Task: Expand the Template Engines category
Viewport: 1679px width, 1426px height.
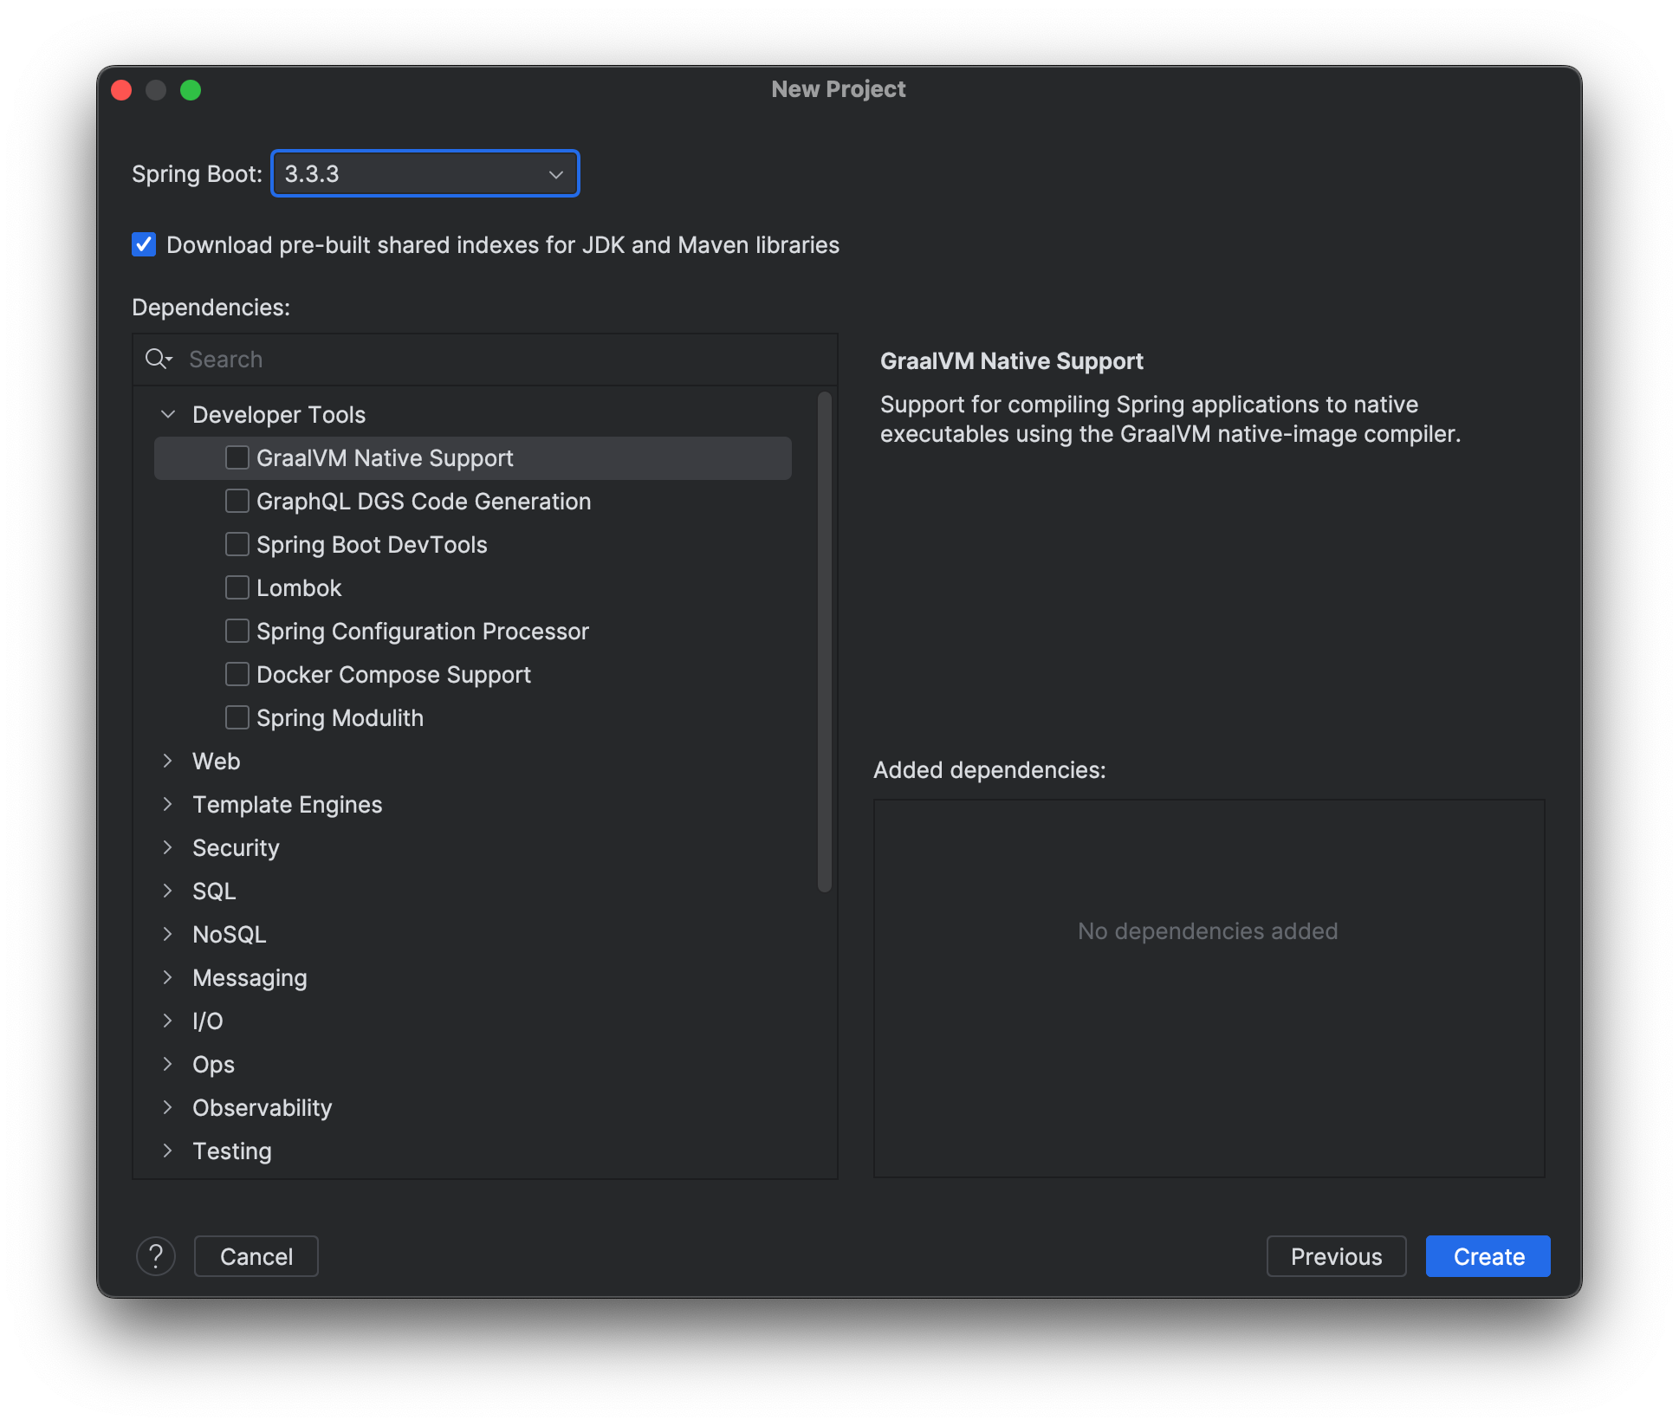Action: tap(168, 804)
